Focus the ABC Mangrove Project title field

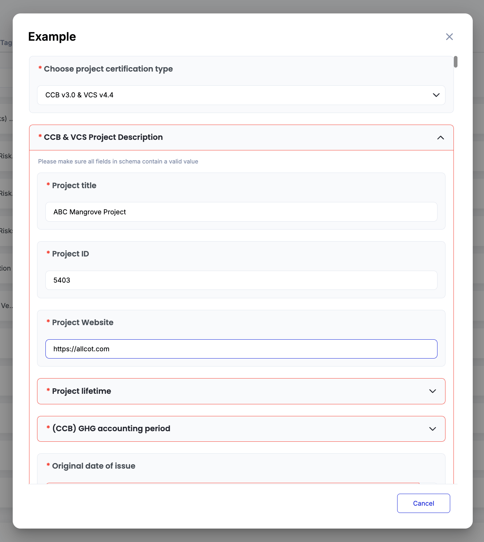pos(241,212)
